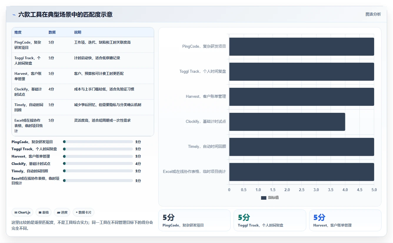Click the Toggl Track bar in the chart
The width and height of the screenshot is (393, 243).
(302, 72)
